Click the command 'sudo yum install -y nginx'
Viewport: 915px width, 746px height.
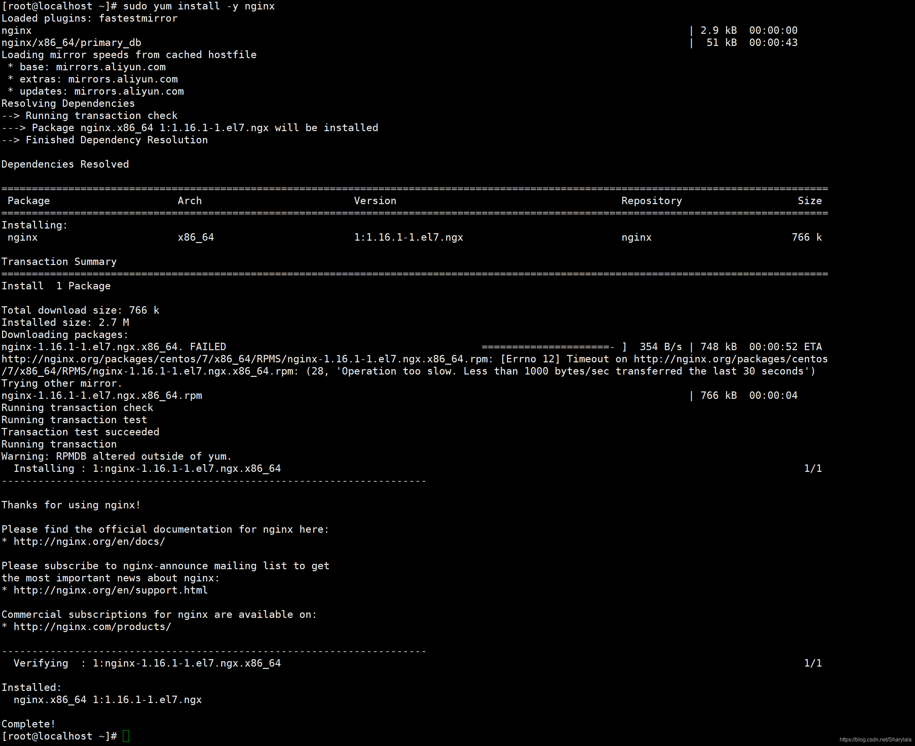199,6
